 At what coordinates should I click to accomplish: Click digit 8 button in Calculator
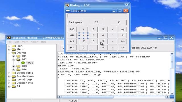click(x=94, y=41)
